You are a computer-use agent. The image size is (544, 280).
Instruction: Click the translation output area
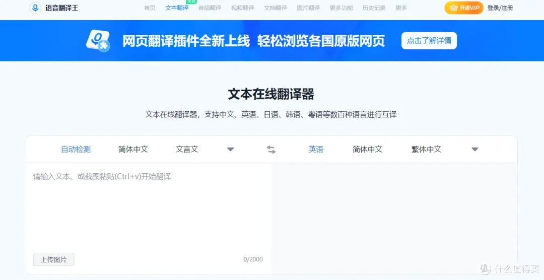[x=394, y=219]
